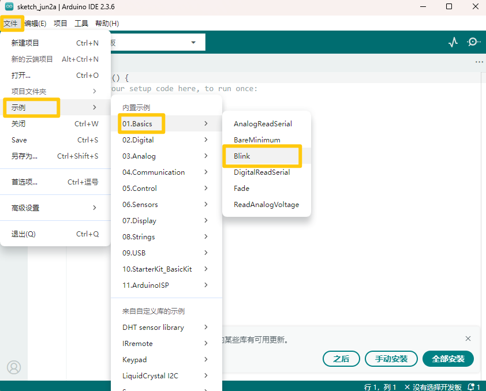Expand the LiquidCrystal I2C examples
The height and width of the screenshot is (391, 486).
(x=166, y=376)
